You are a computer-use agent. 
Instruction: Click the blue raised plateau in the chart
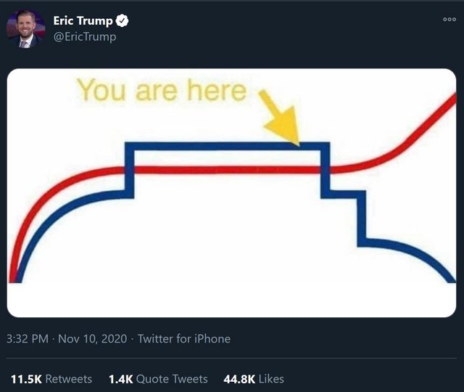(225, 146)
